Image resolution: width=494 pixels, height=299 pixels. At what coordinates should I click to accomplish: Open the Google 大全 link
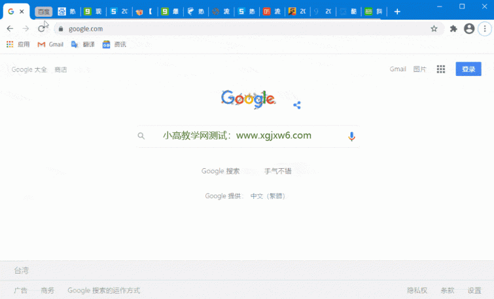pyautogui.click(x=29, y=69)
